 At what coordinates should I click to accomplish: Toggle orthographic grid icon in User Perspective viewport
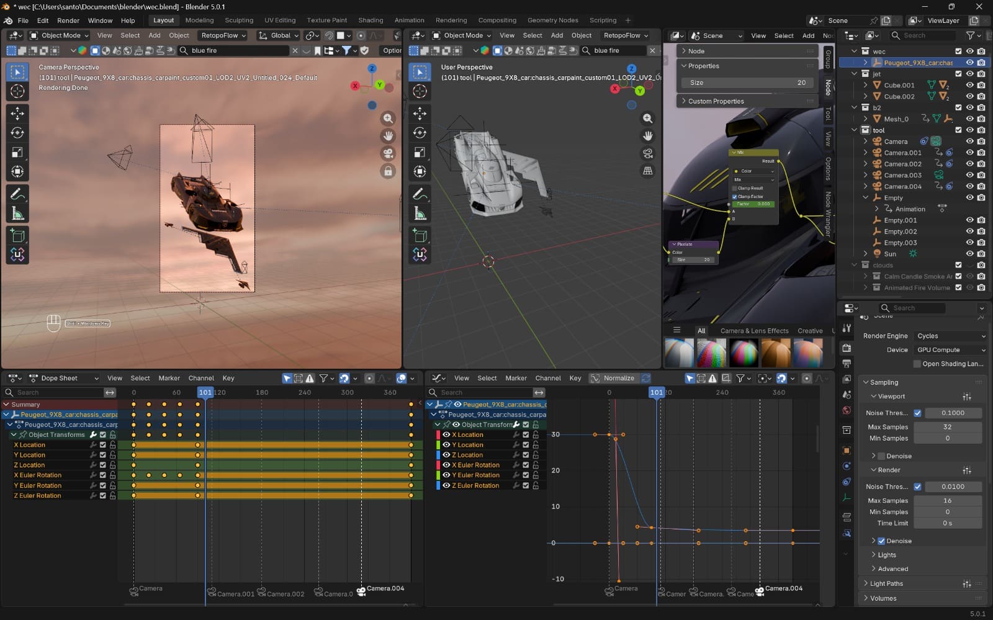point(648,171)
